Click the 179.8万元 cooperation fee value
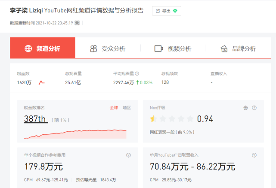276x188 pixels. [x=43, y=167]
